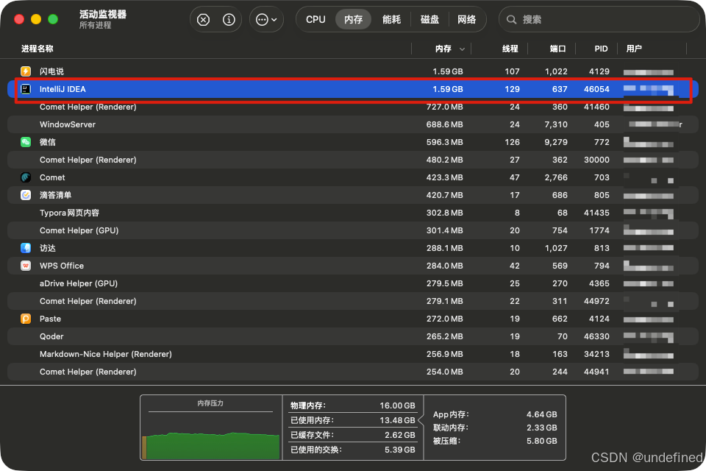Toggle sort direction chevron beside 内存

(462, 49)
